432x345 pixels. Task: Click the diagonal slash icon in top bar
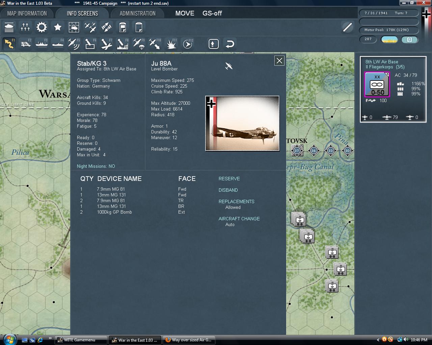pos(347,27)
